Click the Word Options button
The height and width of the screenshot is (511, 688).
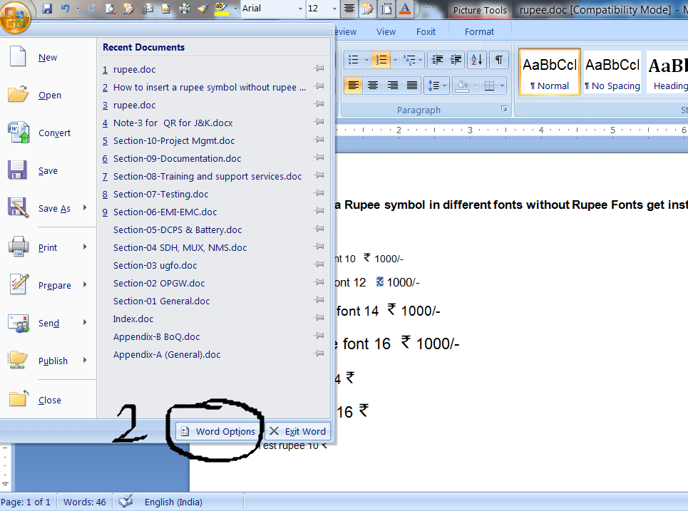coord(218,431)
